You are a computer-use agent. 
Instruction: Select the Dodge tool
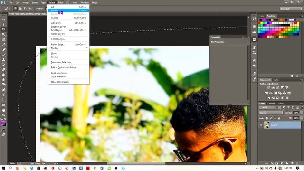[x=3, y=85]
